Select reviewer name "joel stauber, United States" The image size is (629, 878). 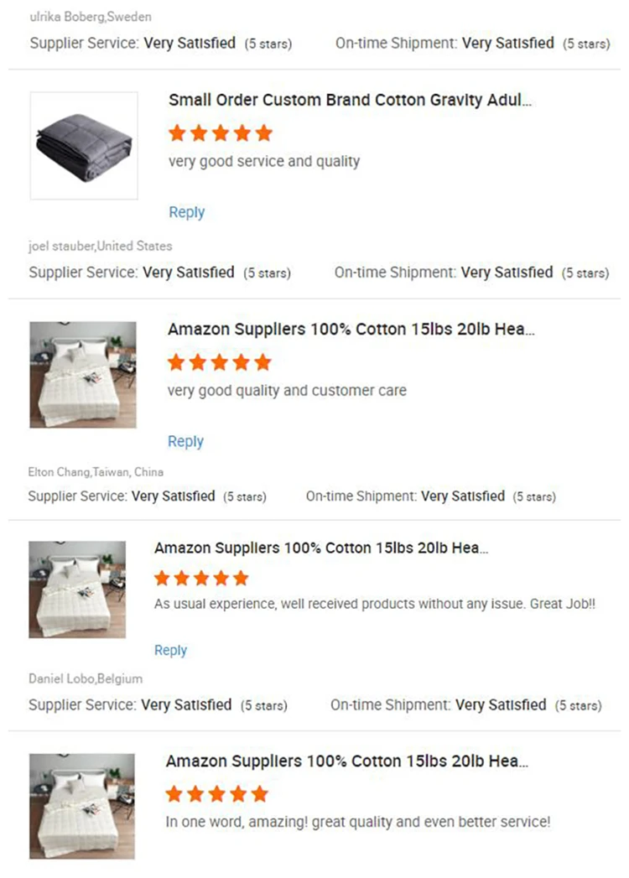tap(100, 246)
